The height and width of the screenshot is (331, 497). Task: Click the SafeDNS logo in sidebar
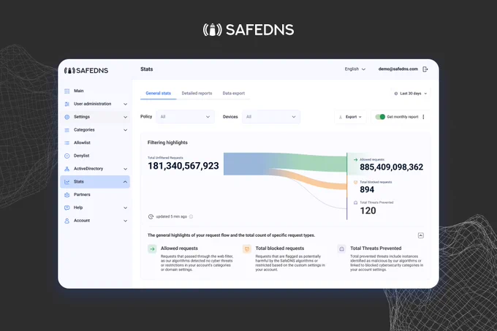[86, 71]
